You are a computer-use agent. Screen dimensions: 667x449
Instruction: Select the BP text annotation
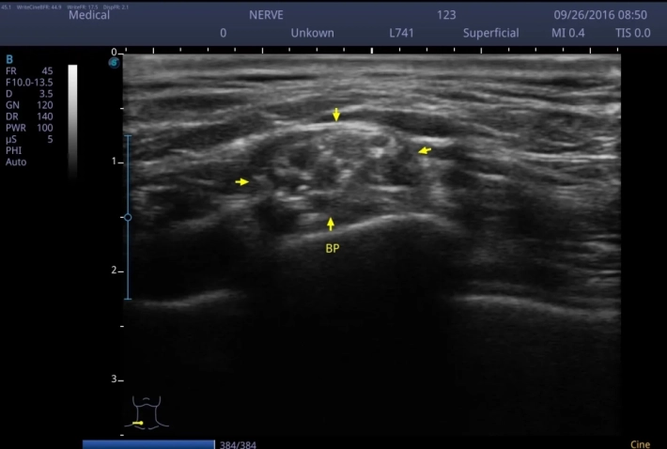pos(332,249)
